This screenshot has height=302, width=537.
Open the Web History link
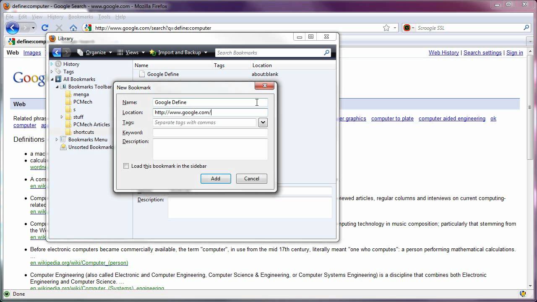pyautogui.click(x=444, y=52)
